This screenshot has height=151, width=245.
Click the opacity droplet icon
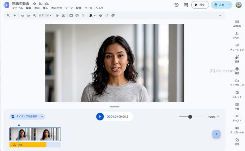(x=101, y=15)
